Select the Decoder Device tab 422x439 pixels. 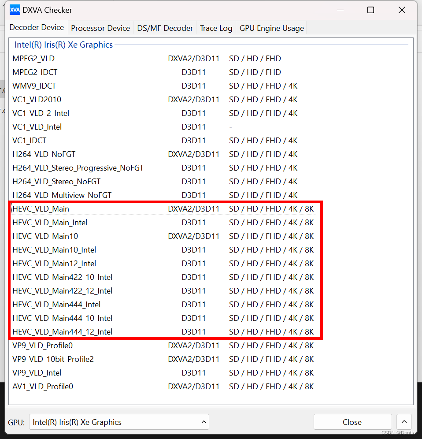[x=37, y=27]
